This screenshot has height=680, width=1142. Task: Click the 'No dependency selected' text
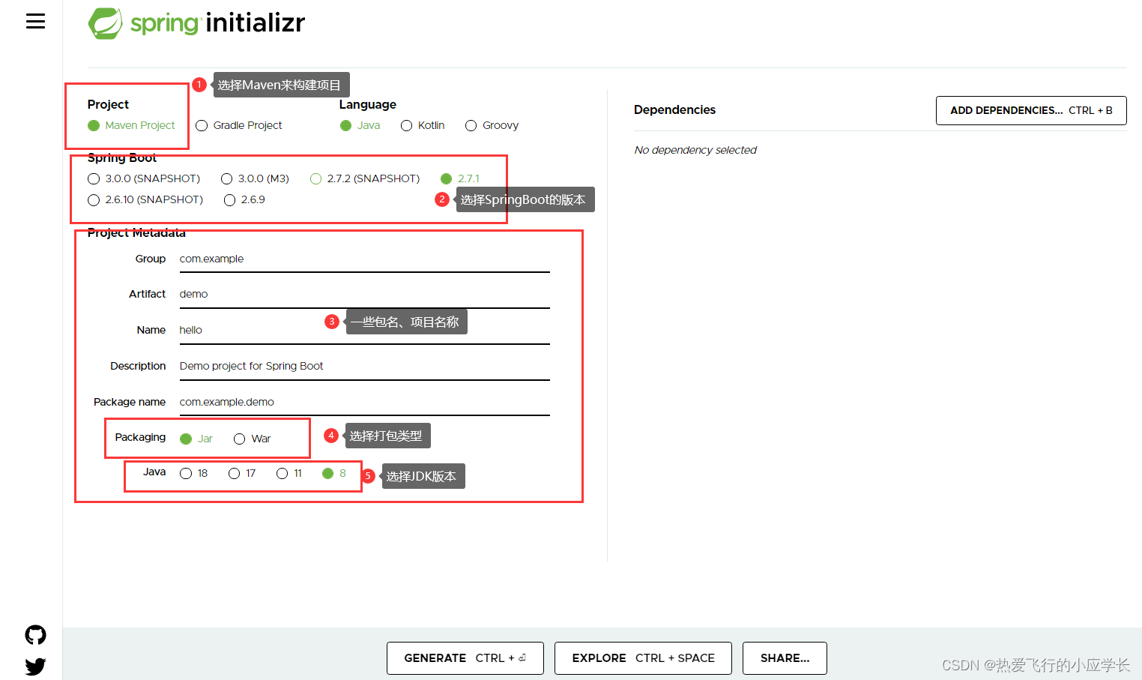[695, 150]
